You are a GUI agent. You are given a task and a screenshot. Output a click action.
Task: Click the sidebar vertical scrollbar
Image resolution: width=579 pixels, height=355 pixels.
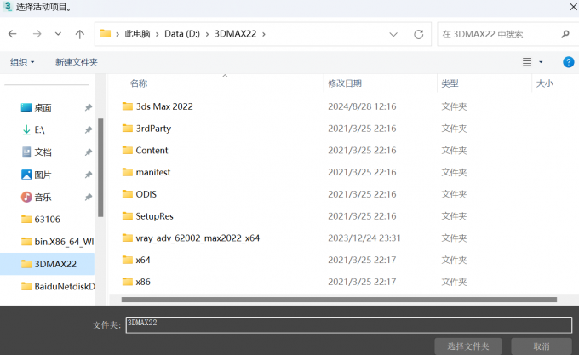click(100, 168)
